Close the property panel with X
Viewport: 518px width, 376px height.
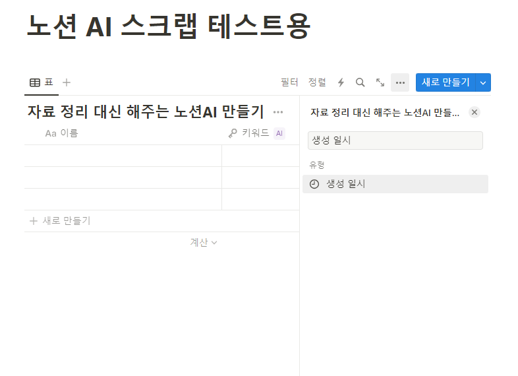[475, 112]
